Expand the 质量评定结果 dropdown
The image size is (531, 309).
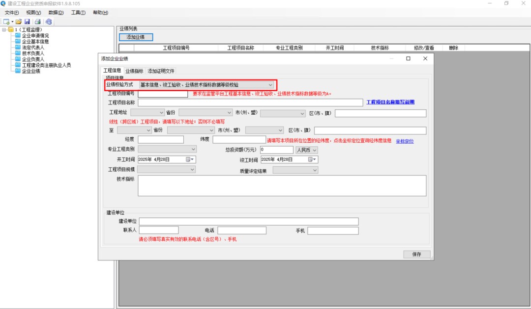click(315, 170)
